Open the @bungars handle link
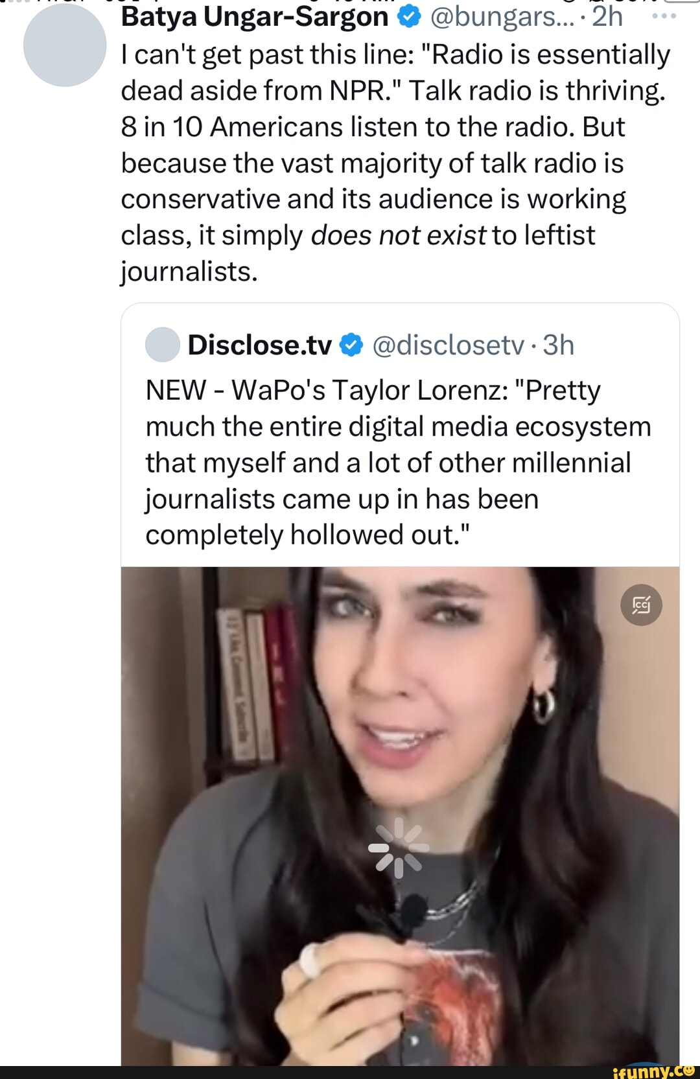Image resolution: width=700 pixels, height=1079 pixels. click(x=501, y=17)
